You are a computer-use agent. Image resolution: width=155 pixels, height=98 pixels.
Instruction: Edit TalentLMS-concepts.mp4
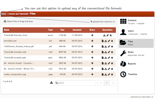click(109, 52)
